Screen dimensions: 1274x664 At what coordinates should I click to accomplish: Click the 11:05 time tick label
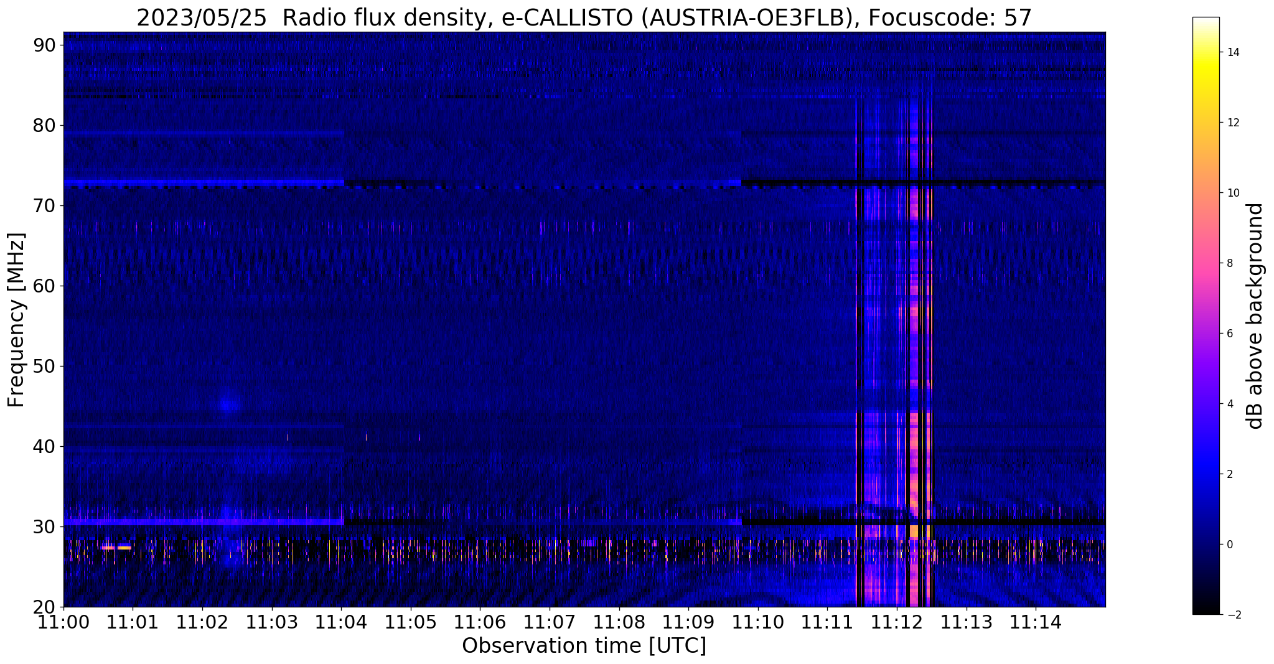click(411, 622)
